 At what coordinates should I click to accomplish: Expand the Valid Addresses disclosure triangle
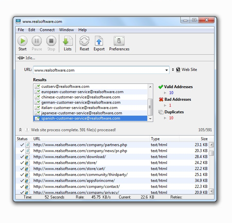pyautogui.click(x=165, y=93)
